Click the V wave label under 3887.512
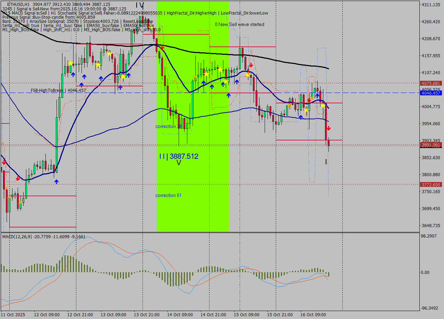This screenshot has height=319, width=444. [179, 163]
